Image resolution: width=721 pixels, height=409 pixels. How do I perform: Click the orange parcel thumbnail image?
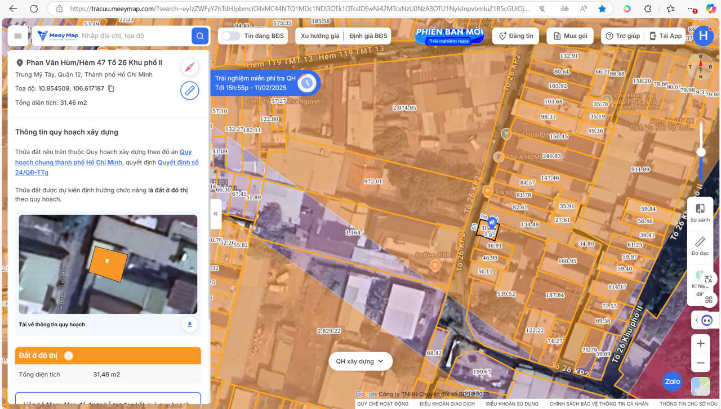click(108, 264)
